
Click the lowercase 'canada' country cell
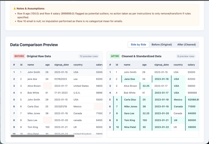tap(78, 120)
